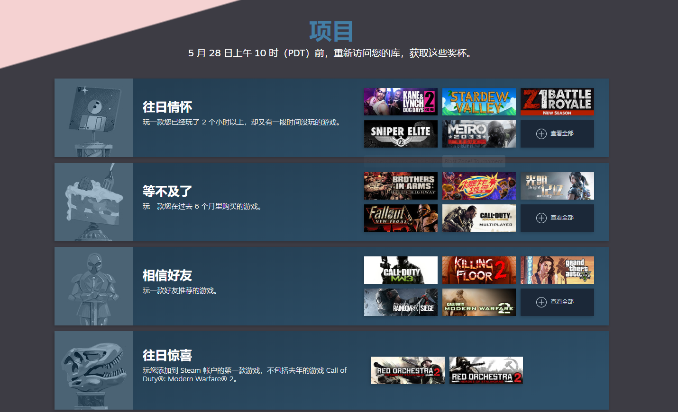The height and width of the screenshot is (412, 678).
Task: Select the 等不及了 trophy title
Action: pyautogui.click(x=167, y=192)
